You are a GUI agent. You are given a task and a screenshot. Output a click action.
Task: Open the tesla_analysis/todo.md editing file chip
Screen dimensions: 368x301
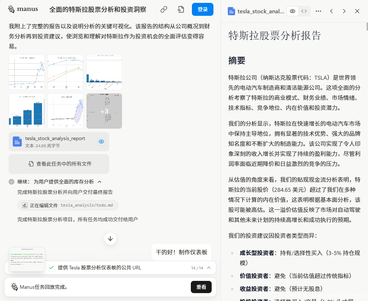(68, 205)
